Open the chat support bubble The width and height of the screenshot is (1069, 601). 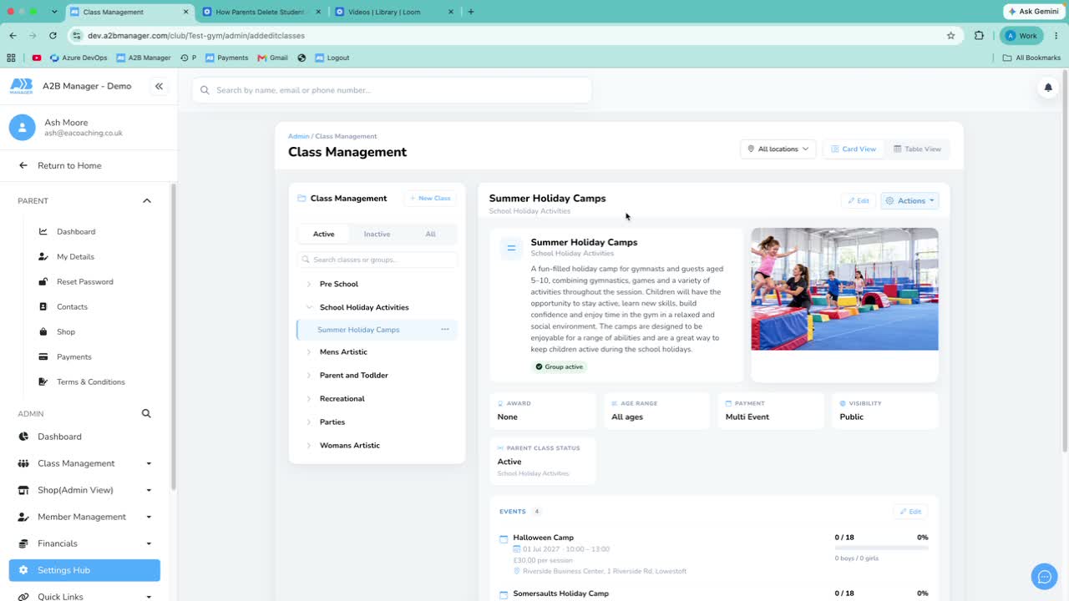pos(1044,577)
